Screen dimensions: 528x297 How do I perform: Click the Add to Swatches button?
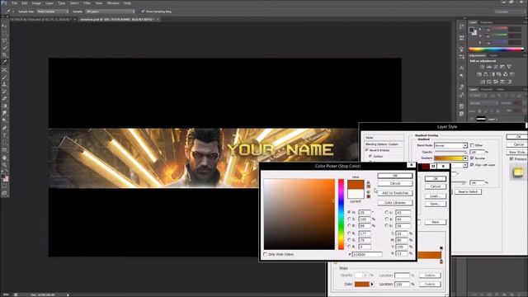point(395,193)
